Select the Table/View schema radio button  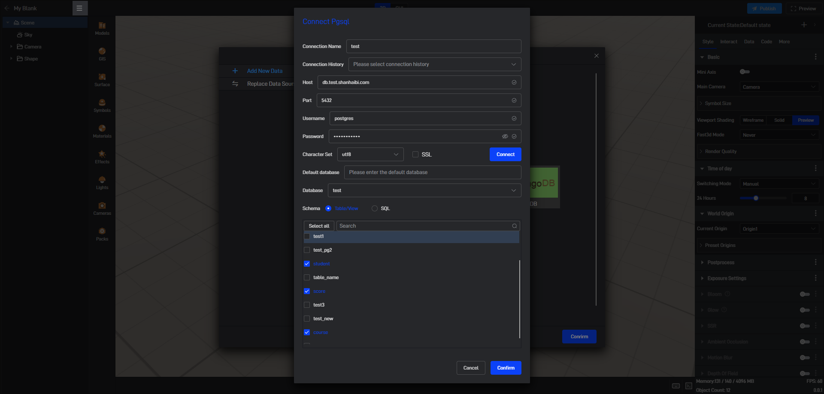pyautogui.click(x=328, y=208)
